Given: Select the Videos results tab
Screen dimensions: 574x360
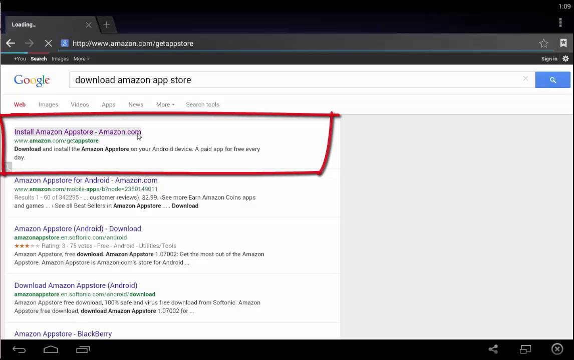Looking at the screenshot, I should coord(80,104).
